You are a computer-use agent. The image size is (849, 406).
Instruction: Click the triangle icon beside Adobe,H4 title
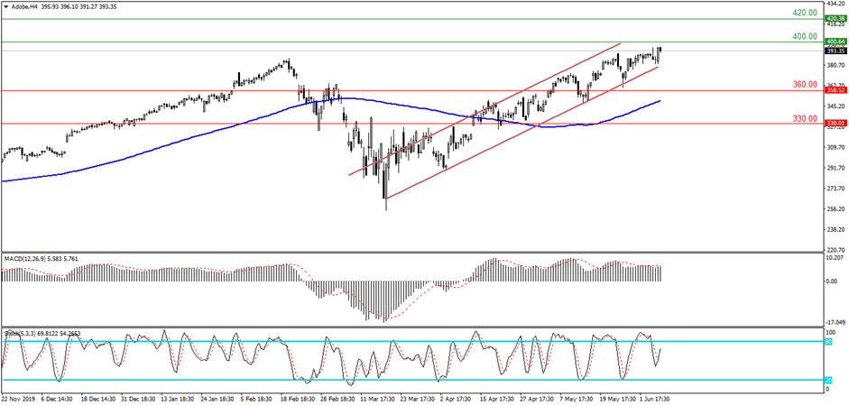click(x=6, y=6)
